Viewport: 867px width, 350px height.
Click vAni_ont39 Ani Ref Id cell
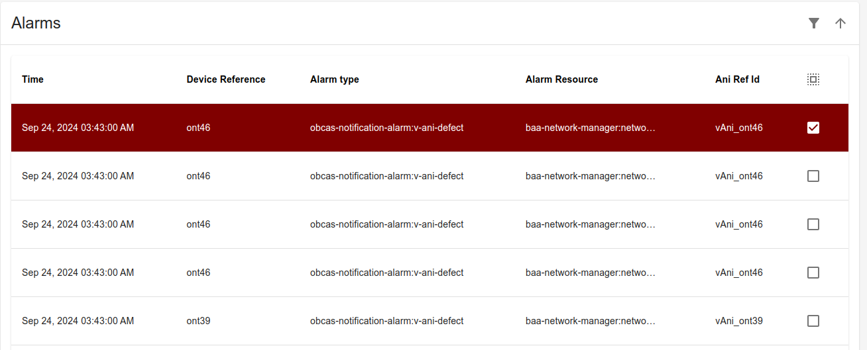coord(739,321)
